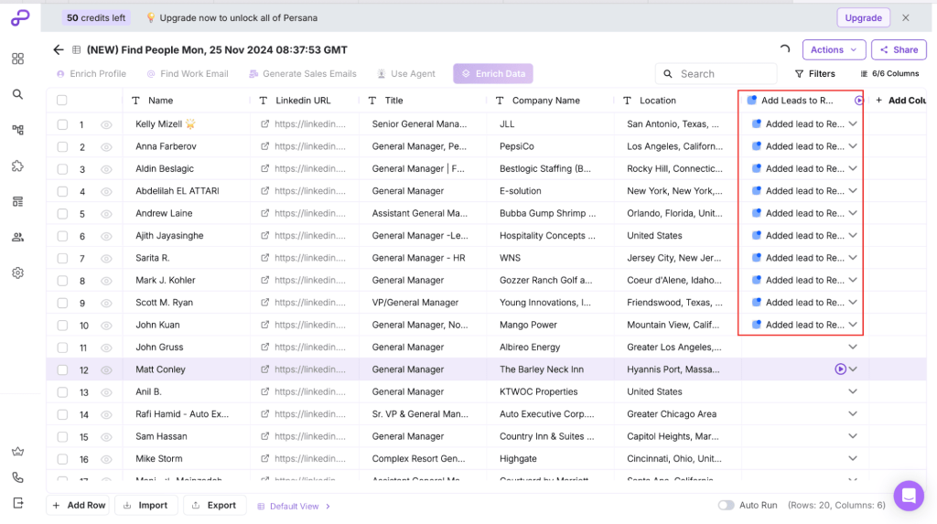
Task: Select the Find Work Email tab
Action: coord(188,73)
